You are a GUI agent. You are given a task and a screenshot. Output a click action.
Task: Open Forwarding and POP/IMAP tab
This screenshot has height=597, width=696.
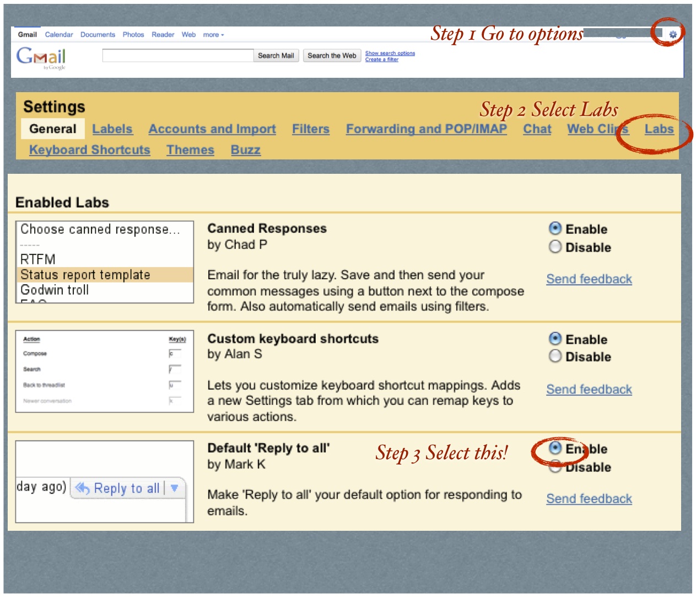click(x=427, y=129)
